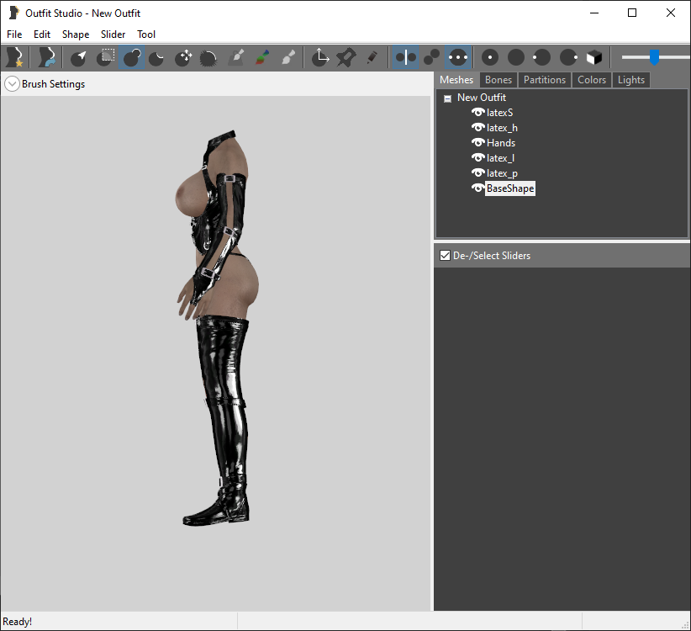Select the latex_p mesh name
This screenshot has height=631, width=691.
pyautogui.click(x=502, y=172)
